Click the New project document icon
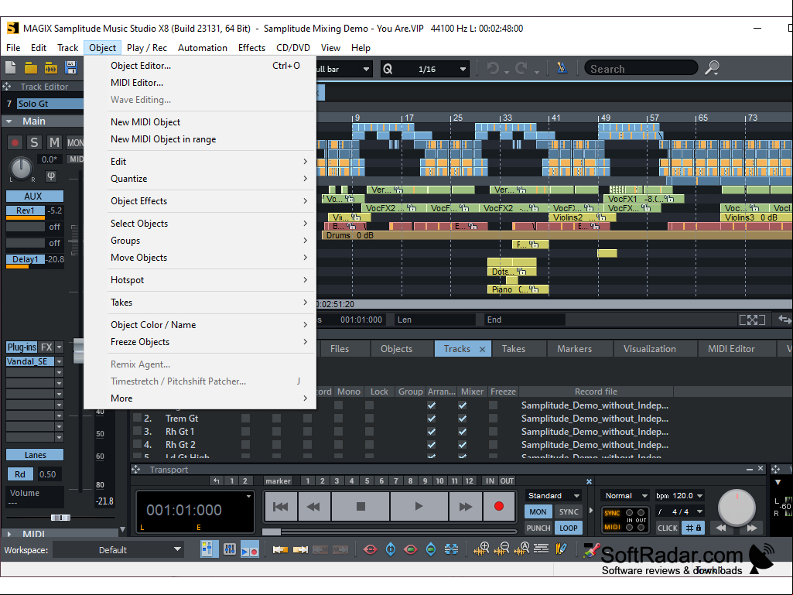This screenshot has height=595, width=793. click(x=11, y=68)
